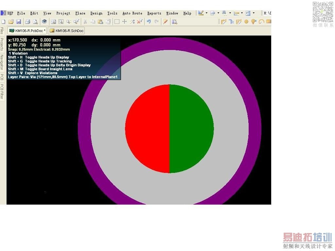Click the Deselect All icon

pos(132,22)
